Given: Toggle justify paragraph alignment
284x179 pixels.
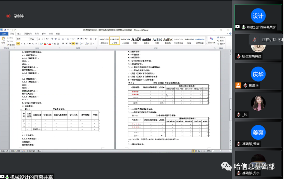Looking at the screenshot, I should pos(73,44).
